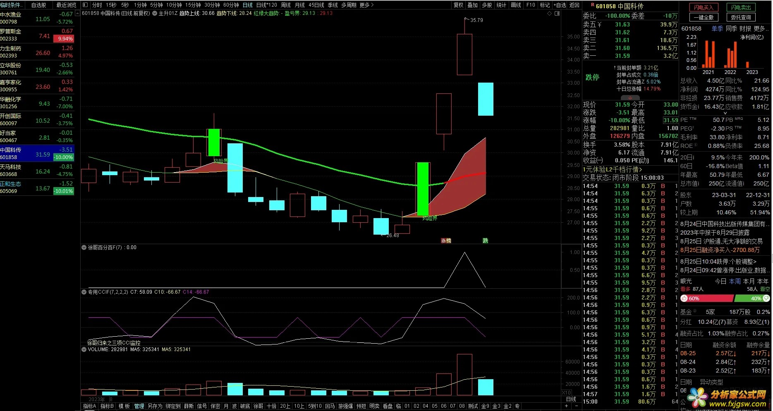Click the red 看多 60% vote button
The height and width of the screenshot is (411, 773).
point(707,298)
